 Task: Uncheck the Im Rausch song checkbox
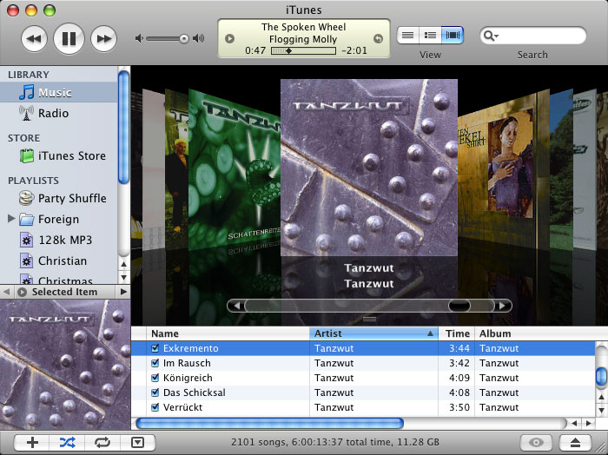[155, 363]
